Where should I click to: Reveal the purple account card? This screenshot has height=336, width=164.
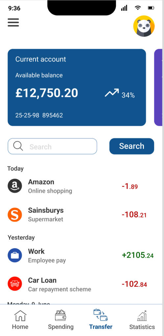pyautogui.click(x=158, y=87)
